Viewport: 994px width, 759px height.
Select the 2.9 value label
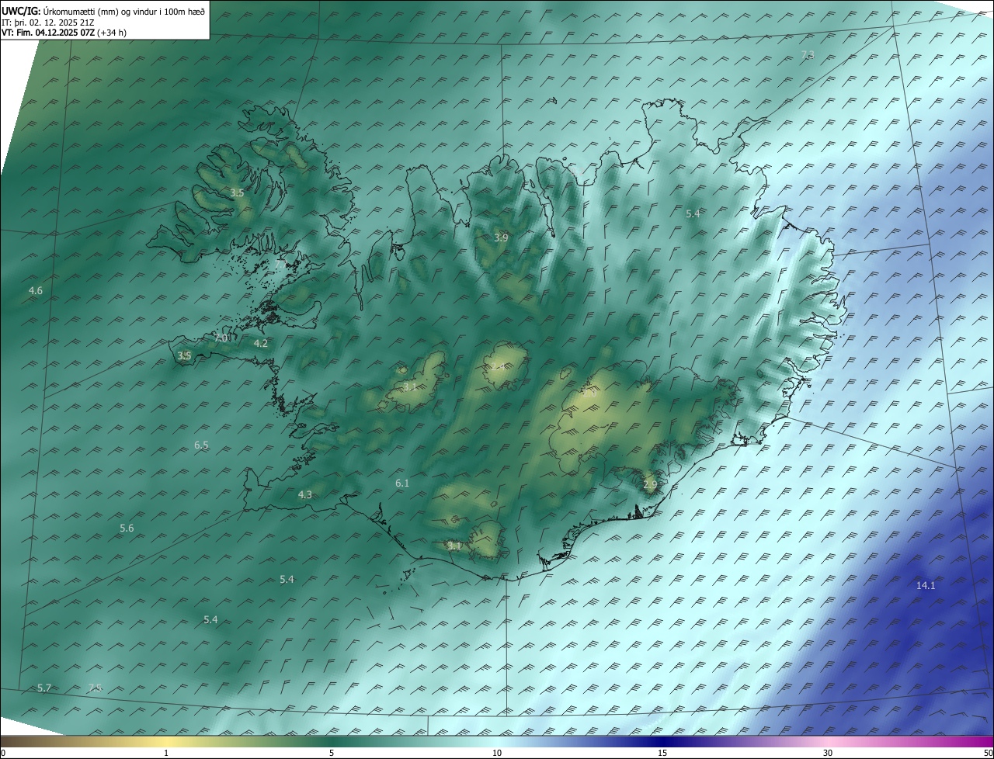[x=650, y=485]
